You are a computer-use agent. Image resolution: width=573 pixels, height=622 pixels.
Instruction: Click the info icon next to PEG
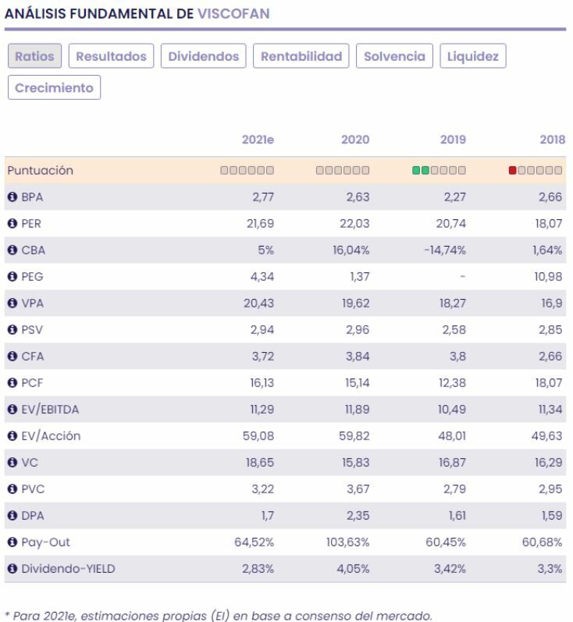pyautogui.click(x=12, y=276)
